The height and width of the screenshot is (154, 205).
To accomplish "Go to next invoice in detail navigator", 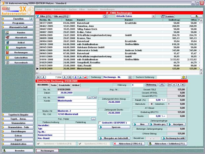I will [179, 85].
